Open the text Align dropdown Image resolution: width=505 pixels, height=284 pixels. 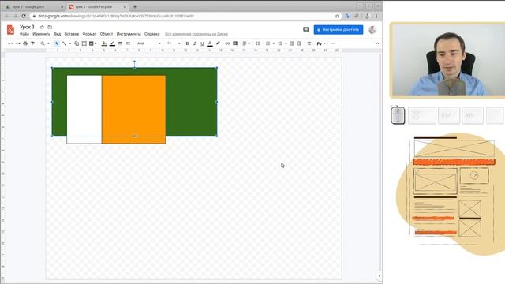tap(246, 43)
